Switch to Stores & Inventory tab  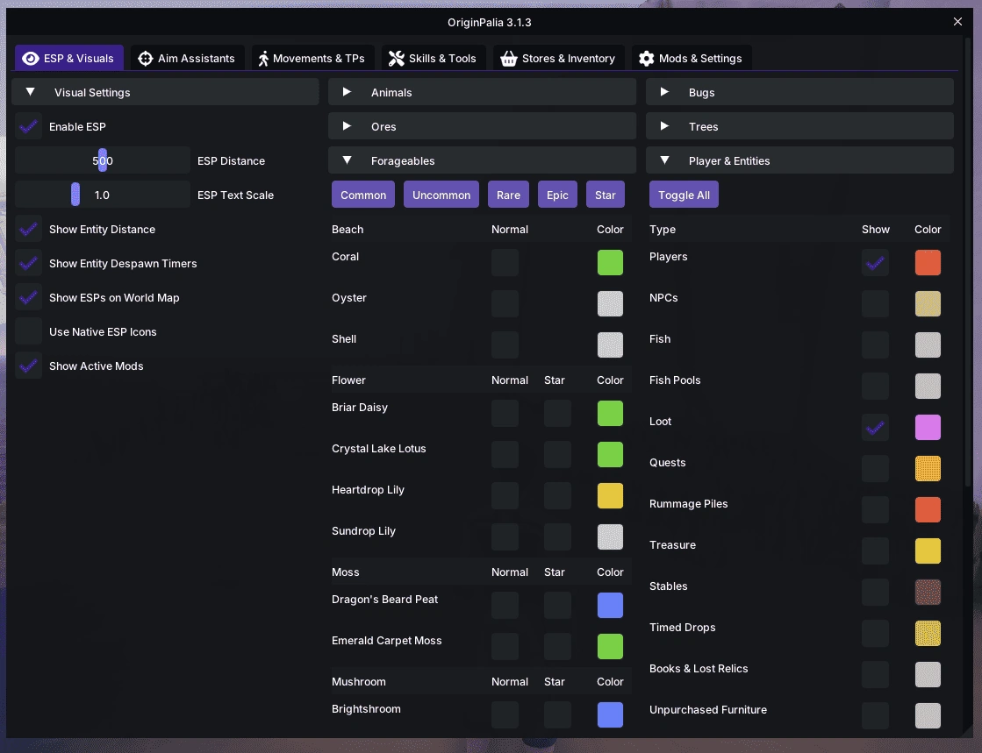[559, 58]
